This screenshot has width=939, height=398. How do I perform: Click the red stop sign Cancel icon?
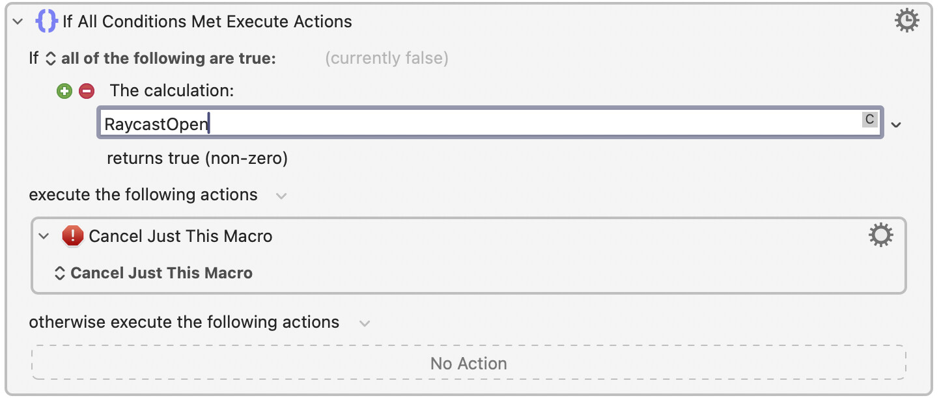click(x=72, y=235)
